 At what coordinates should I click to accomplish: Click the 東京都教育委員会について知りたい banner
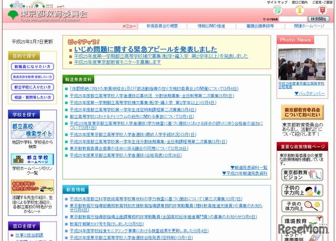[x=302, y=112]
